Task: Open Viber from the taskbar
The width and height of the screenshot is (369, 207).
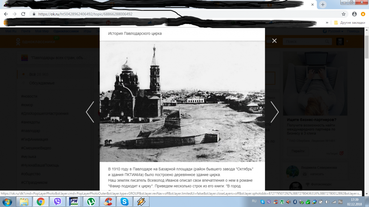Action: coord(58,201)
